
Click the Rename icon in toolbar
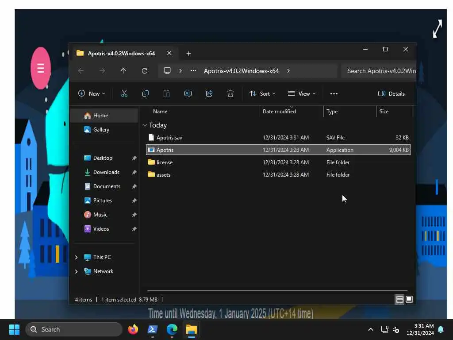[x=188, y=93]
